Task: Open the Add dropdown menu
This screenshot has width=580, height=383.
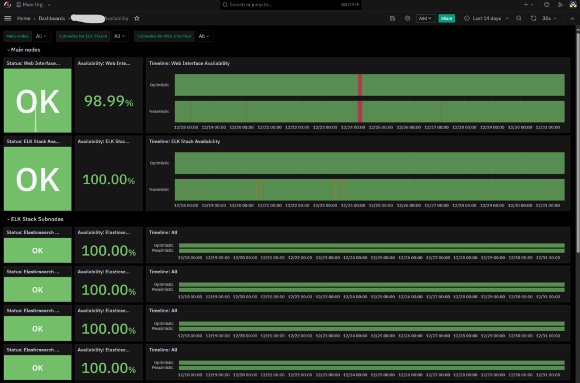Action: click(425, 19)
